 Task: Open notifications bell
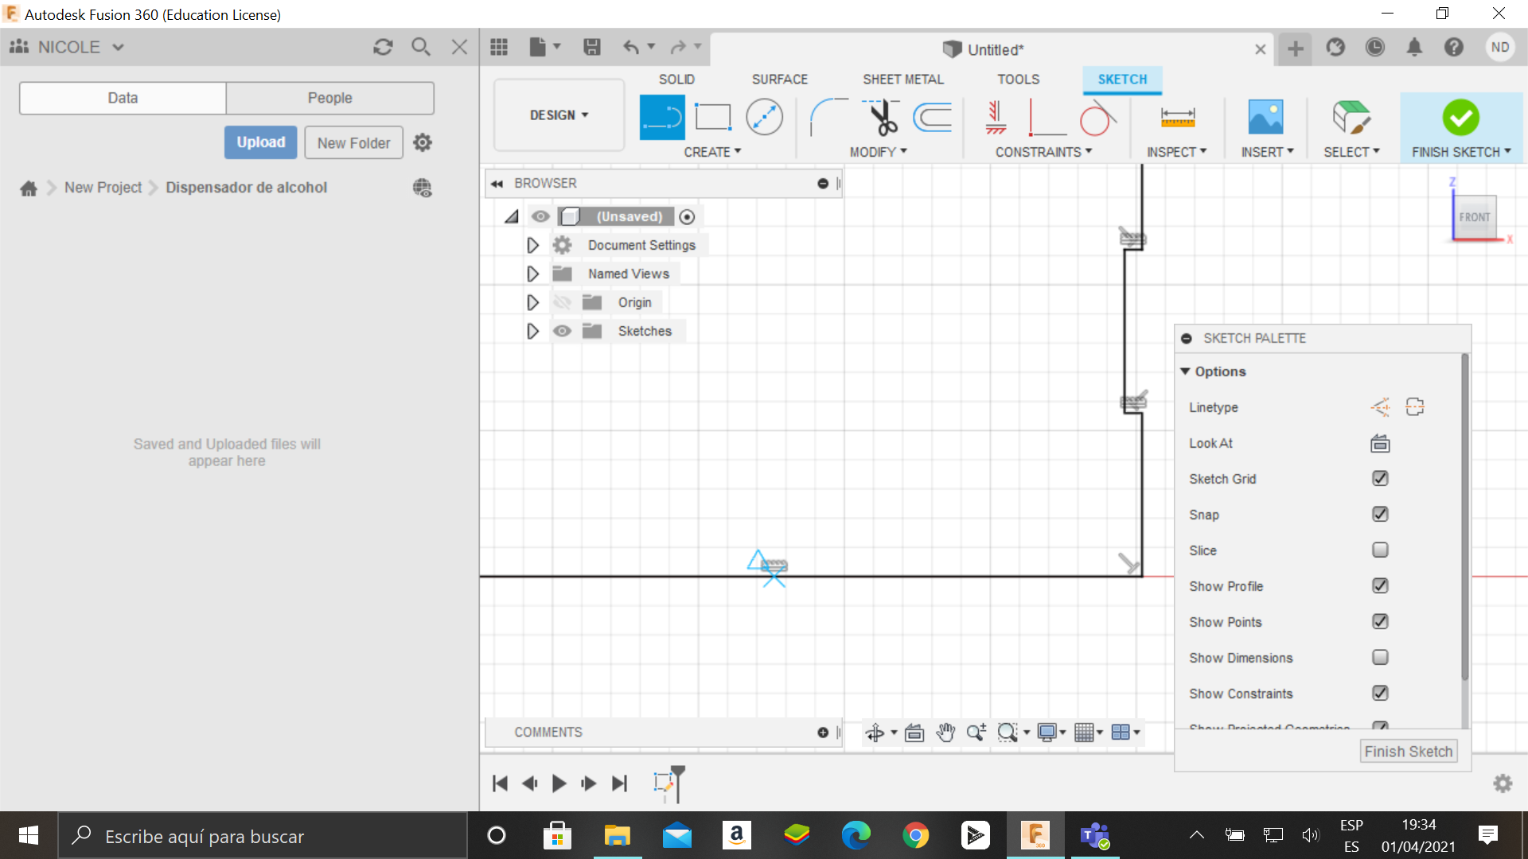click(x=1414, y=48)
